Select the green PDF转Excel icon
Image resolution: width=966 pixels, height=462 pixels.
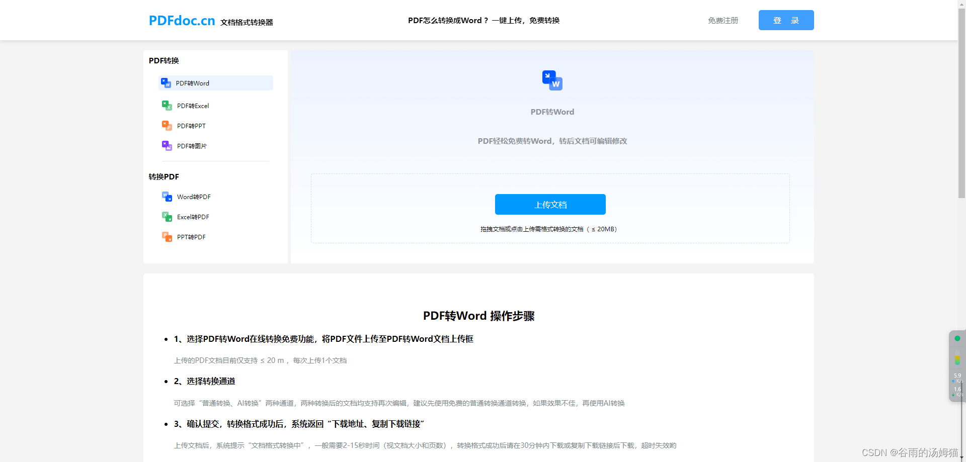[167, 106]
